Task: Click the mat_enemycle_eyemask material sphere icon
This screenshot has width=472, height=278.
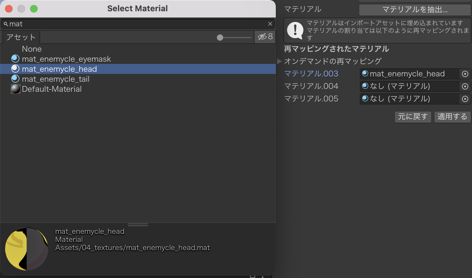Action: (15, 59)
